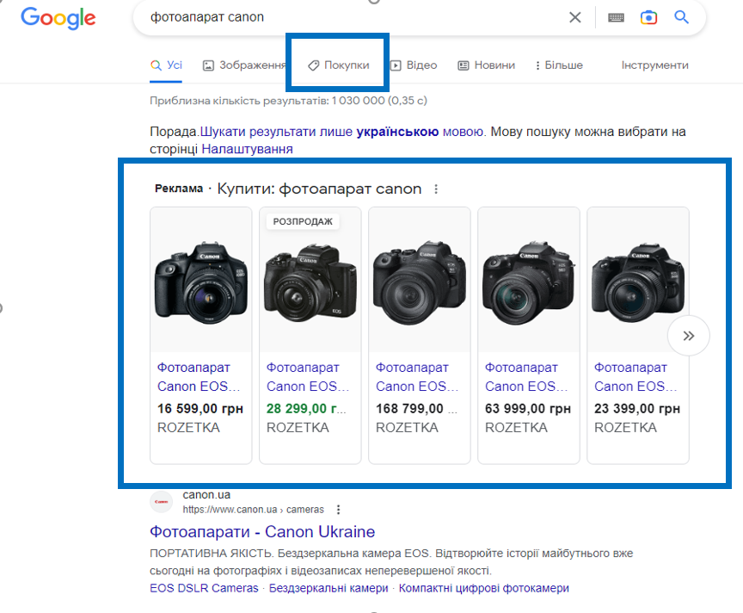This screenshot has height=613, width=743.
Task: Click the 63 999,00 грн price
Action: click(528, 408)
